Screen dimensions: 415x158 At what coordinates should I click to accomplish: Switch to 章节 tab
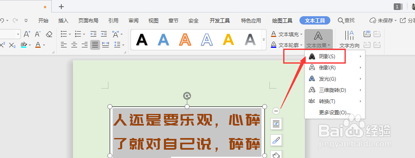(x=174, y=20)
